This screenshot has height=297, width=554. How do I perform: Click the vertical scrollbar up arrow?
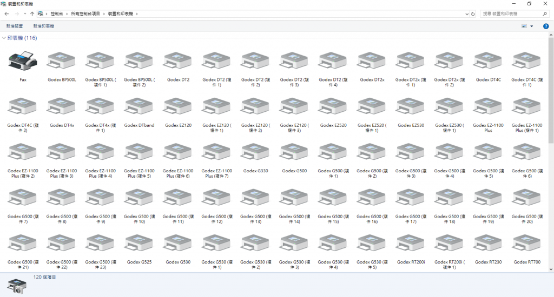[x=551, y=35]
